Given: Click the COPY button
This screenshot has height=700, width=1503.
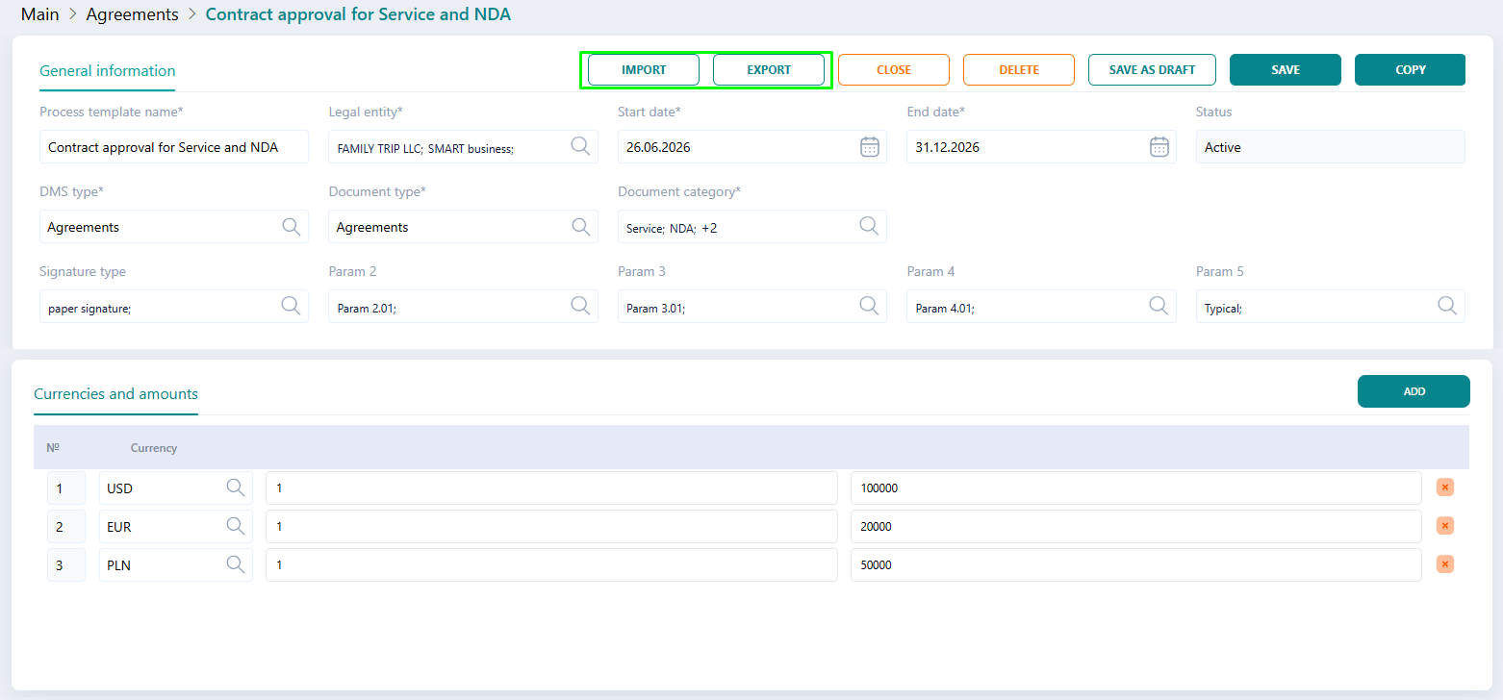Looking at the screenshot, I should coord(1411,70).
